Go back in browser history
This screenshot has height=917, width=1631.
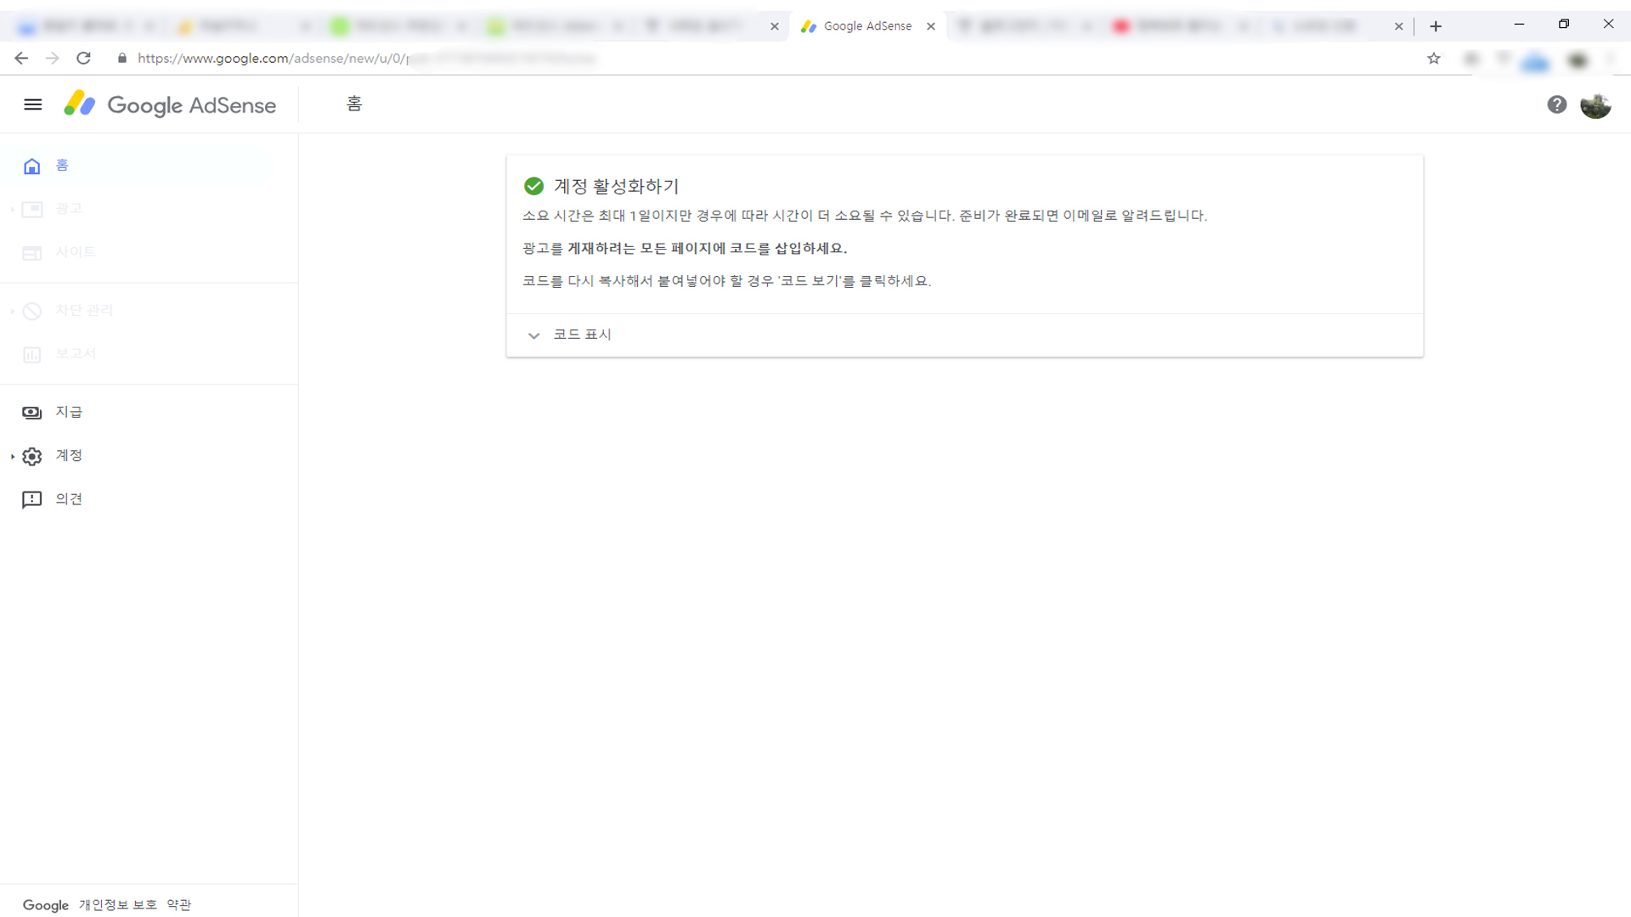point(21,59)
